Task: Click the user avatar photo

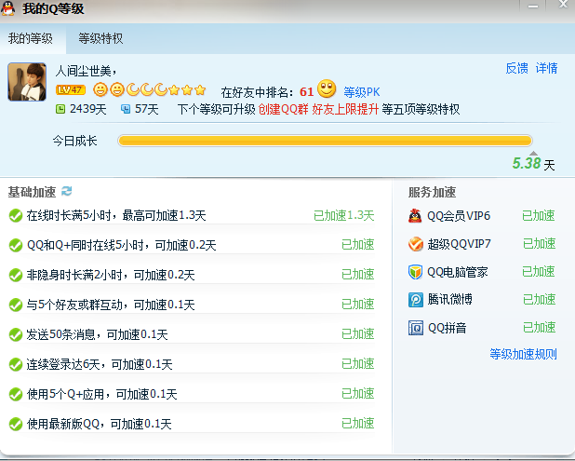Action: pos(27,81)
